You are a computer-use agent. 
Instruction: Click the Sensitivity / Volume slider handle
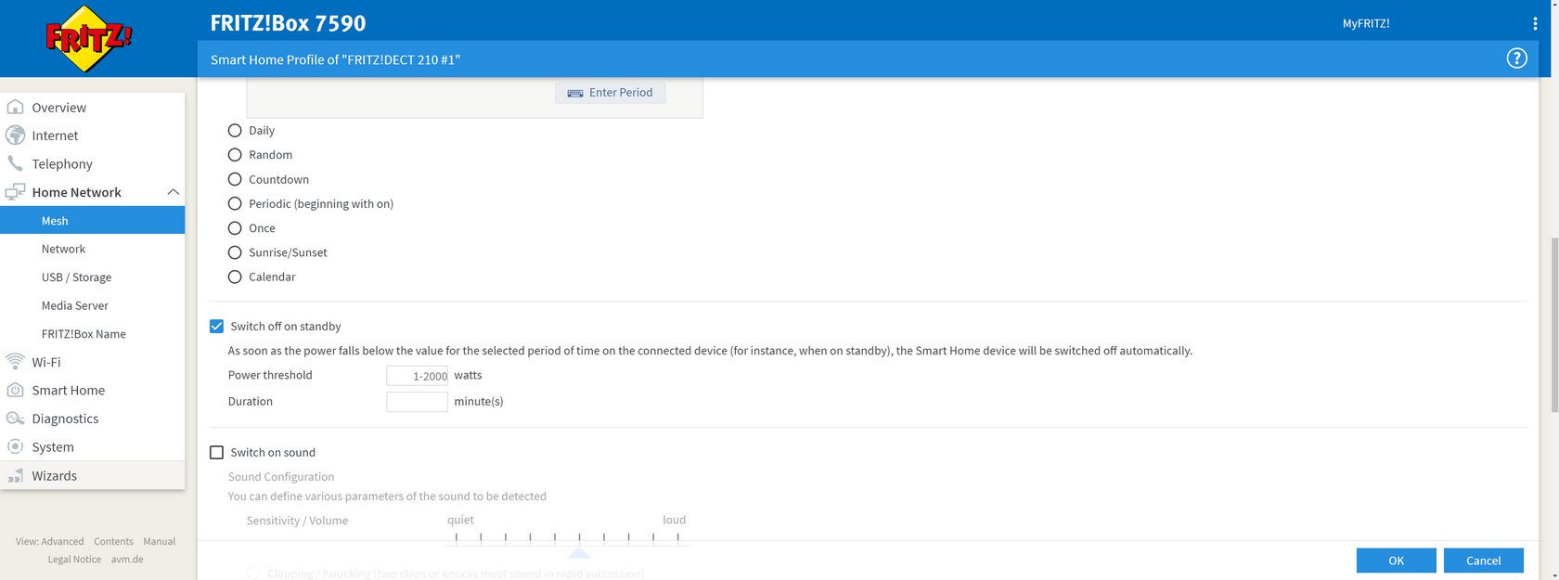[579, 551]
